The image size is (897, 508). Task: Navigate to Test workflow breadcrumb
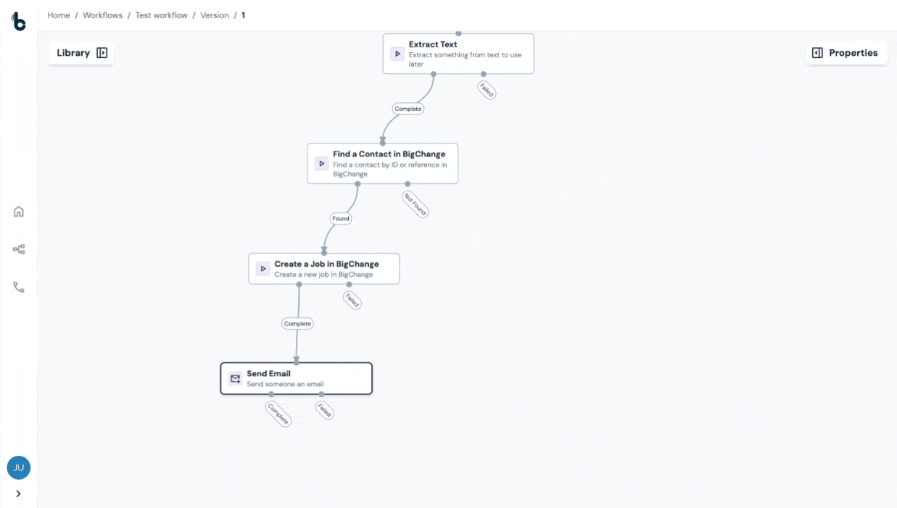coord(161,15)
